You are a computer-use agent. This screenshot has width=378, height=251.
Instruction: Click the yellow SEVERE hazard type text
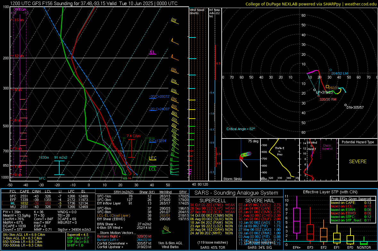(x=358, y=162)
